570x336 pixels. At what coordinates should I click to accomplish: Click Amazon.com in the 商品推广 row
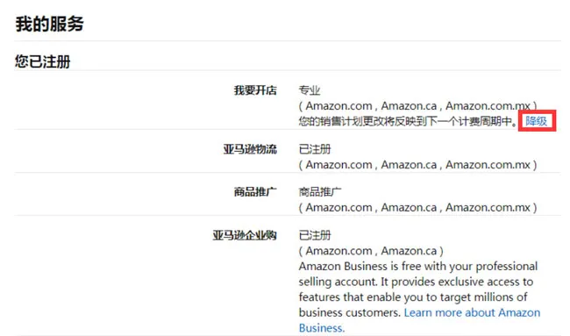[338, 207]
